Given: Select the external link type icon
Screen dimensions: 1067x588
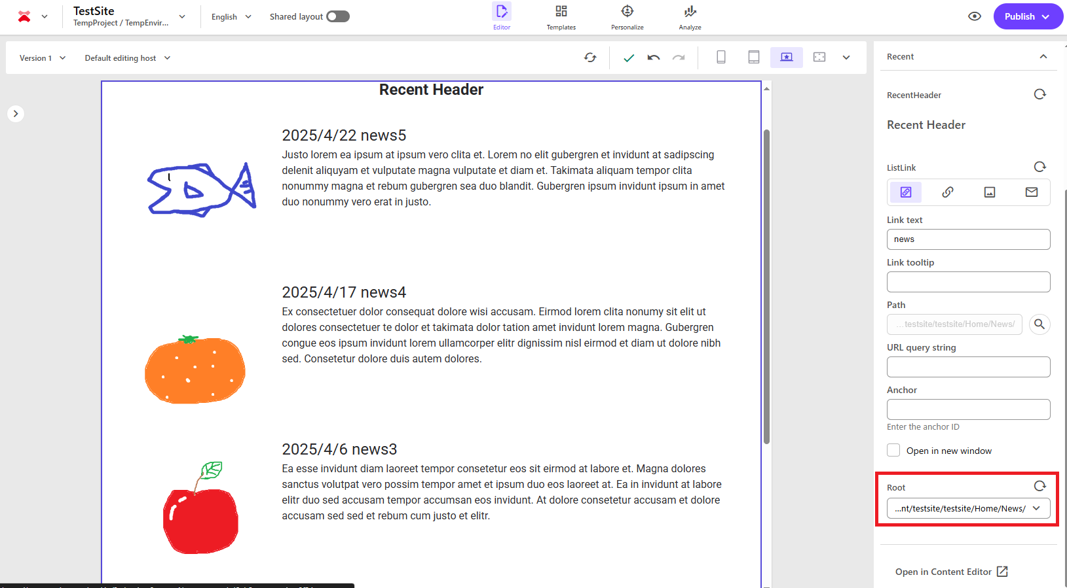Looking at the screenshot, I should tap(948, 192).
